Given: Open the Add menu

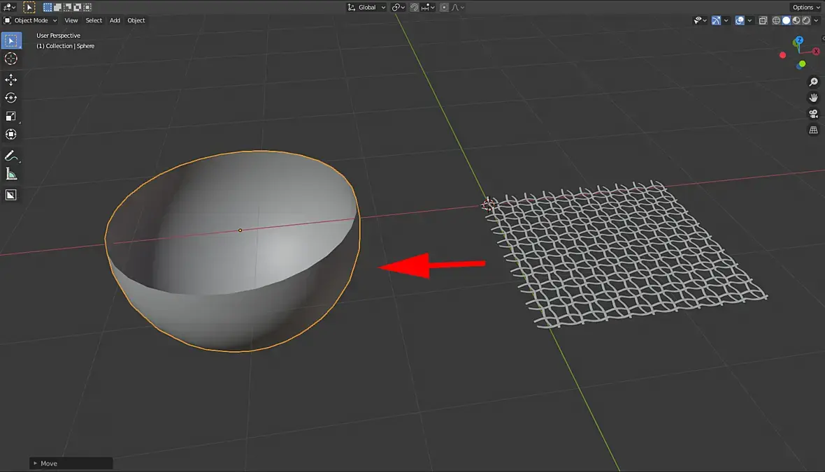Looking at the screenshot, I should point(115,20).
